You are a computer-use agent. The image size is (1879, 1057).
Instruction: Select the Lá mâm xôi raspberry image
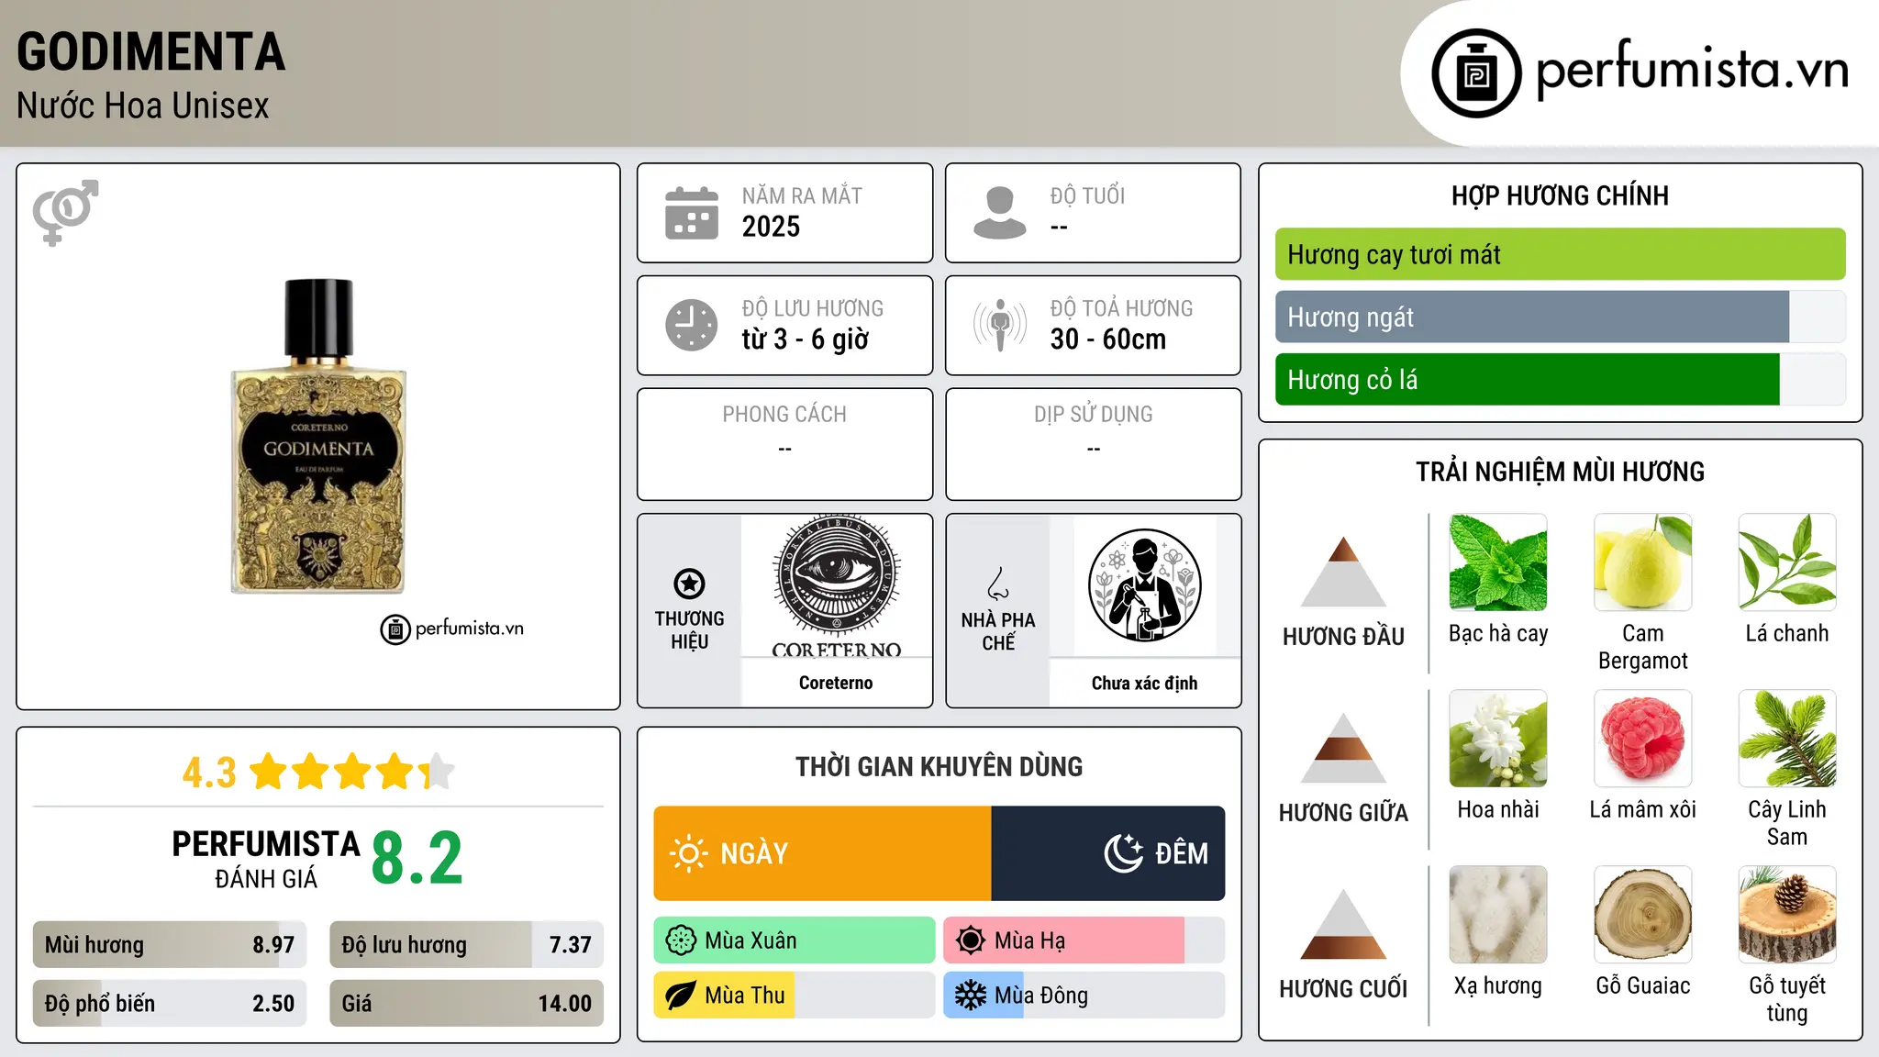[x=1642, y=739]
